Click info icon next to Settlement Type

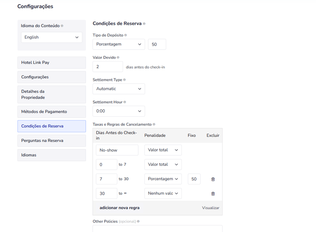pos(124,80)
